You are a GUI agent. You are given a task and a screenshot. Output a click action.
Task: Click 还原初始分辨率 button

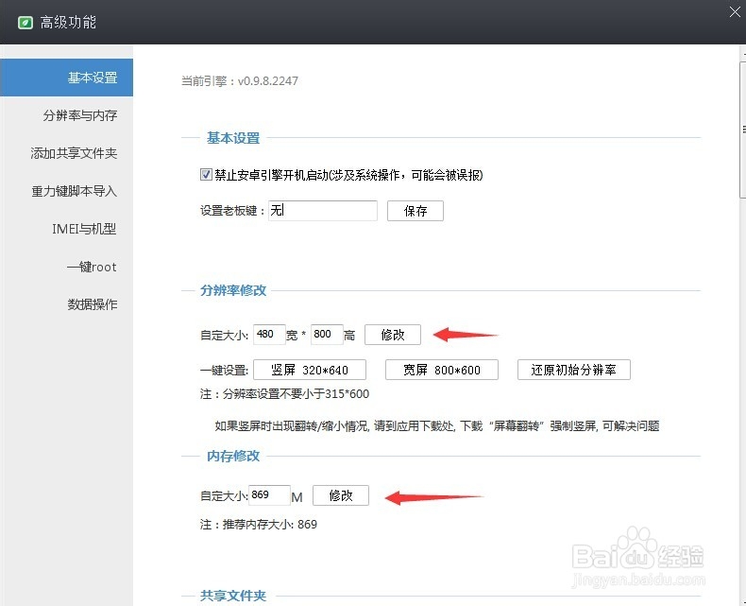point(574,370)
